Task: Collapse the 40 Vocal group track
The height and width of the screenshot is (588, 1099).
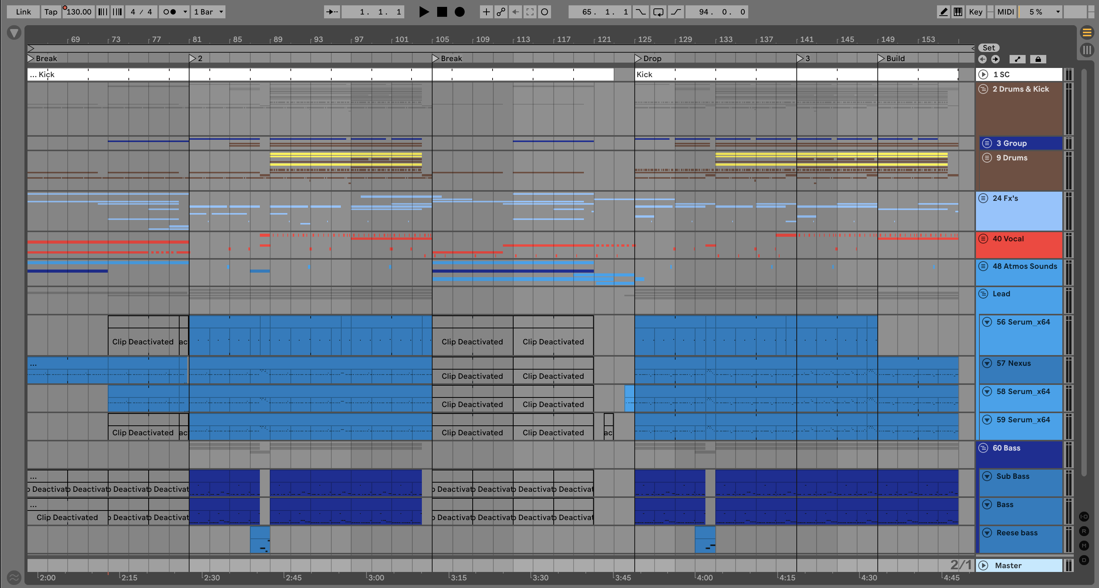Action: pos(983,239)
